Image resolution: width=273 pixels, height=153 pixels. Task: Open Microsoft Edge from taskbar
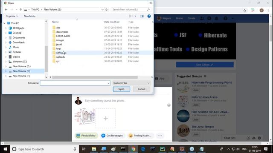pyautogui.click(x=143, y=149)
